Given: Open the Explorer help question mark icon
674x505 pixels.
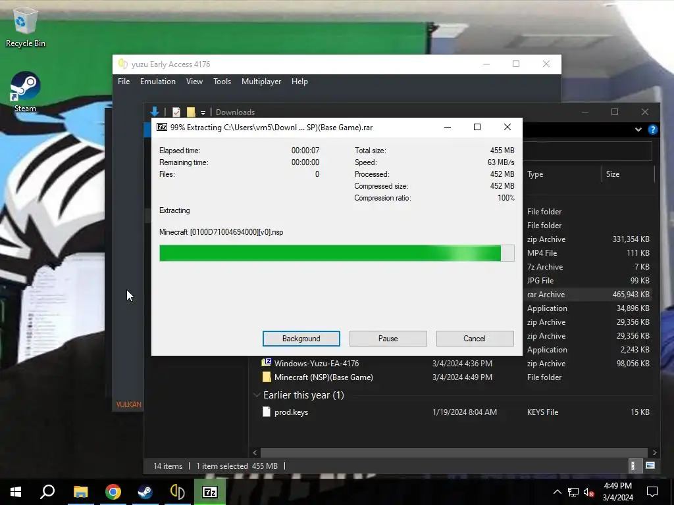Looking at the screenshot, I should point(652,130).
